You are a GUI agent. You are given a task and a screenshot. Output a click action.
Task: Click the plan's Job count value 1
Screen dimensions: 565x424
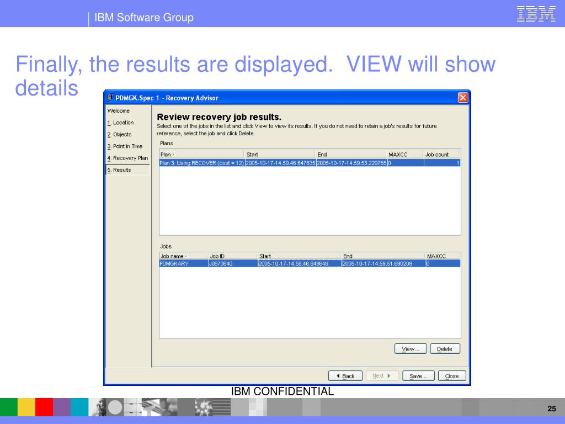tap(442, 163)
